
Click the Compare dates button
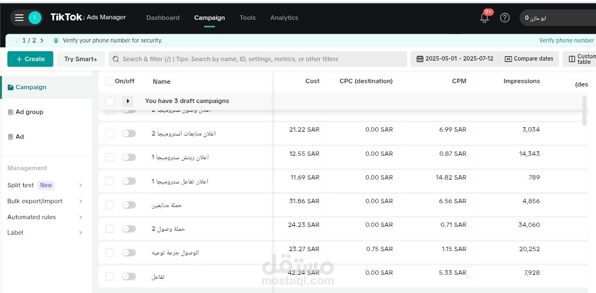point(529,59)
